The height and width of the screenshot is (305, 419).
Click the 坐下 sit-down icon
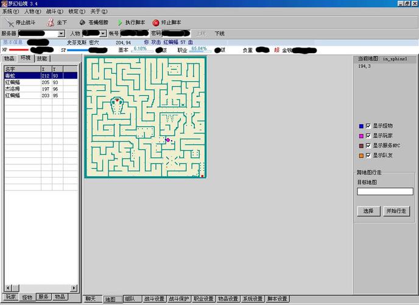pyautogui.click(x=51, y=23)
